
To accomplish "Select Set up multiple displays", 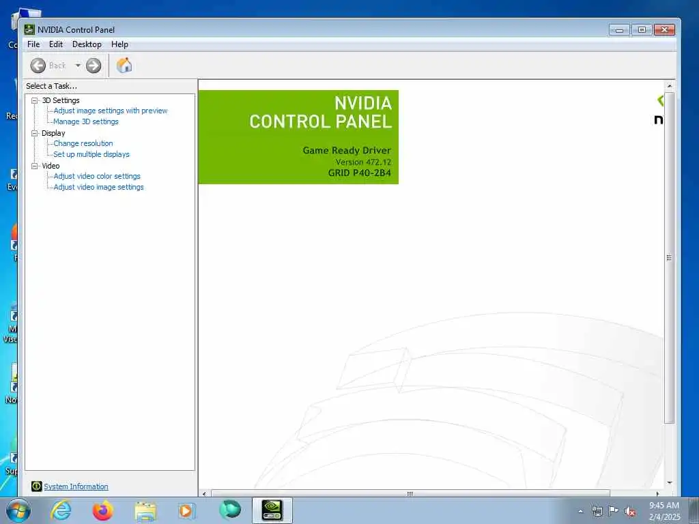I will pyautogui.click(x=91, y=154).
